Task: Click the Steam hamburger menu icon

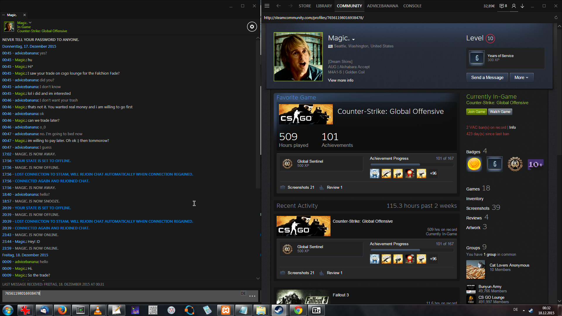Action: coord(267,6)
